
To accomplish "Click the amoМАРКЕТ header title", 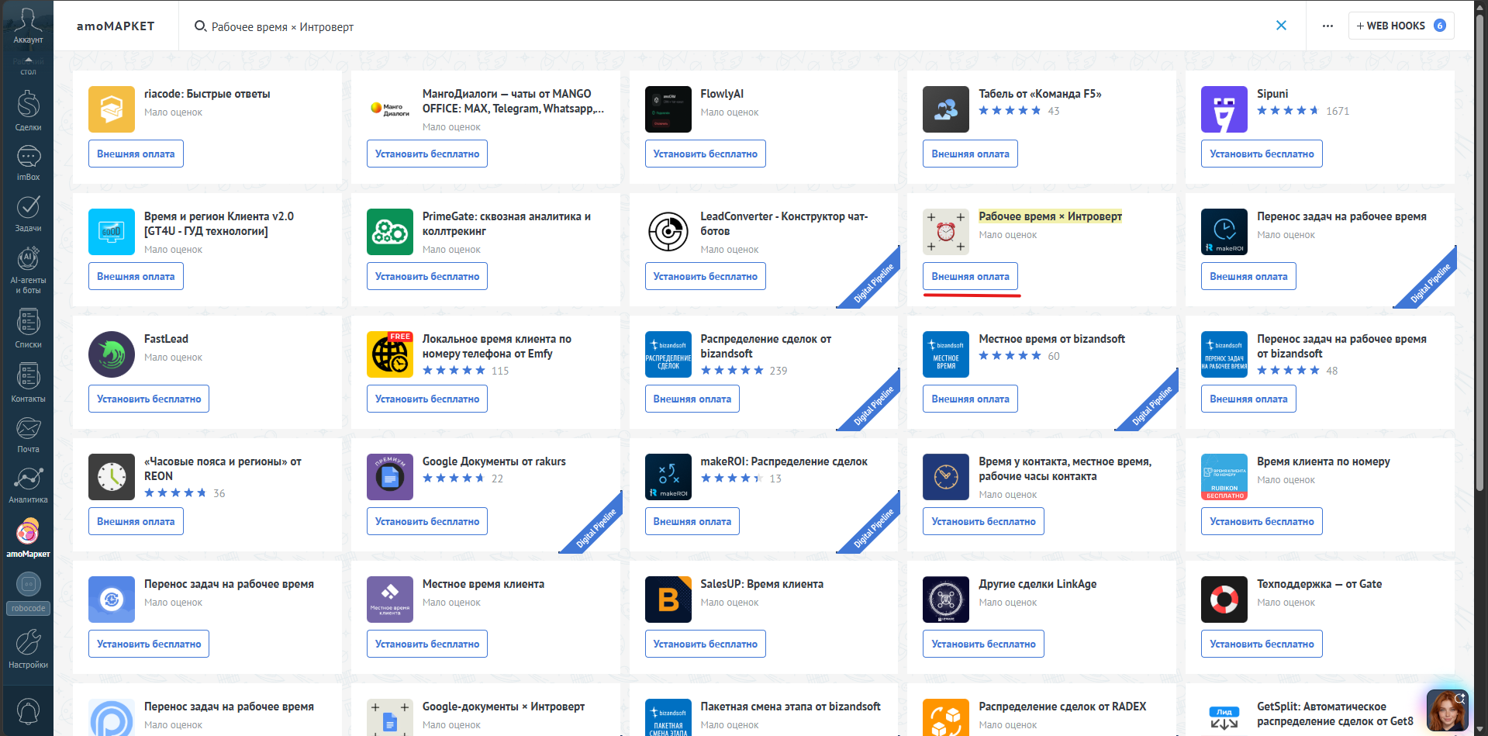I will (116, 26).
